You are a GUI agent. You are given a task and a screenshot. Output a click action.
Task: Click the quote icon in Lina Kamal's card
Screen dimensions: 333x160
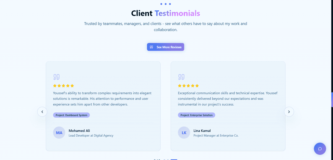click(x=181, y=77)
